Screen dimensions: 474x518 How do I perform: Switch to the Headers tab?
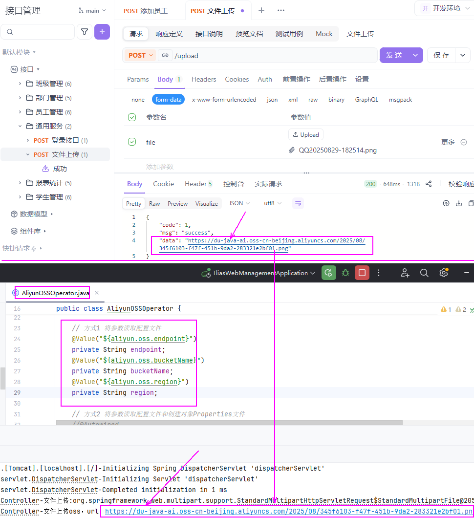tap(204, 79)
